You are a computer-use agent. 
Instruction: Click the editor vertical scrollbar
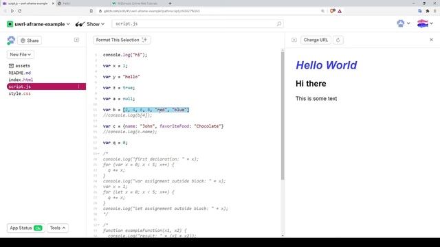(x=283, y=116)
